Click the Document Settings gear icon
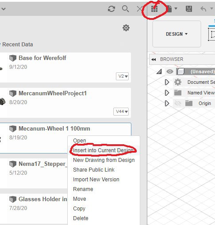Viewport: 215px width, 225px height. tap(178, 82)
